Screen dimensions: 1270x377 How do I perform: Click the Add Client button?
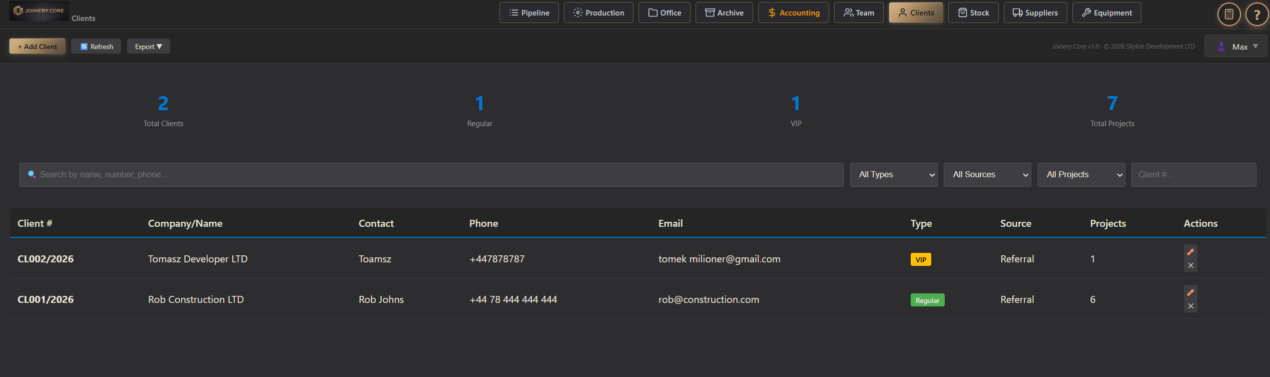tap(38, 47)
